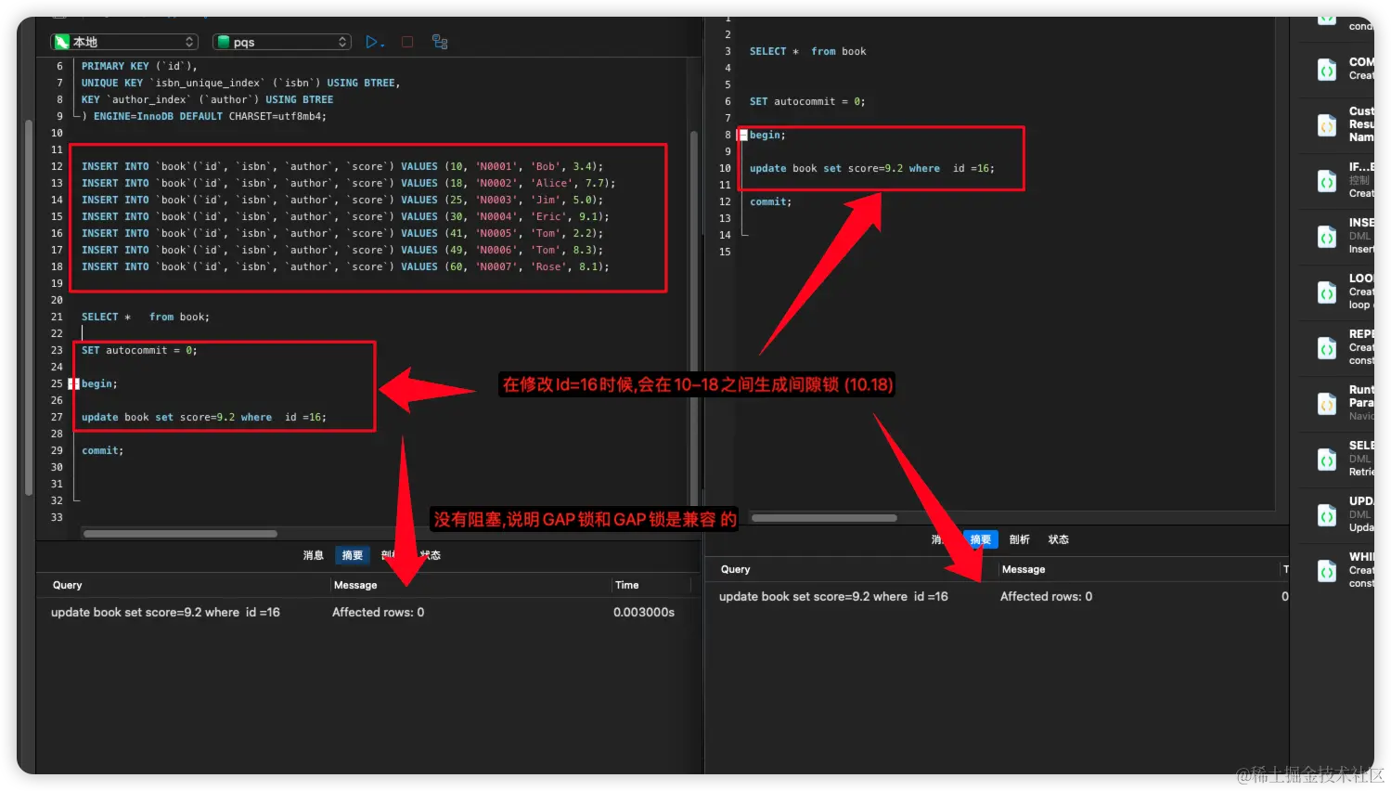Click Message column header in left result pane
This screenshot has width=1391, height=791.
[x=355, y=585]
